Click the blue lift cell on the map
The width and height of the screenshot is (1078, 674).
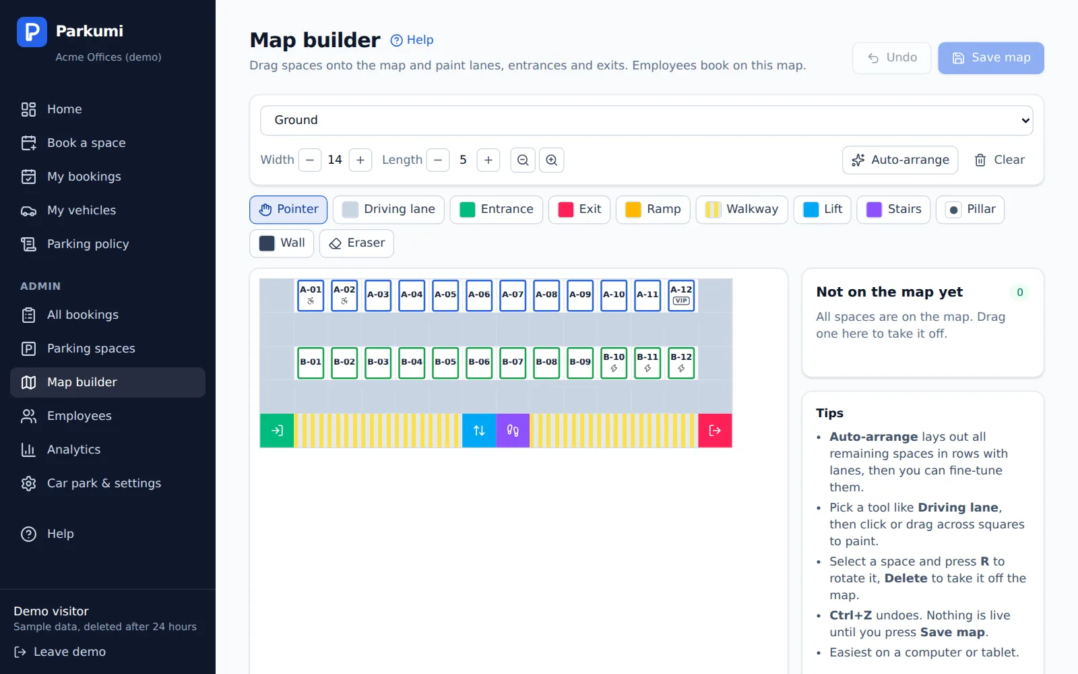coord(479,431)
